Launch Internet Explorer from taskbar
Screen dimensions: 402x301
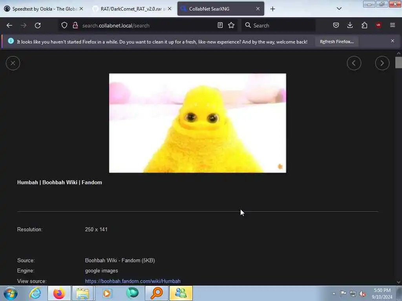[35, 293]
